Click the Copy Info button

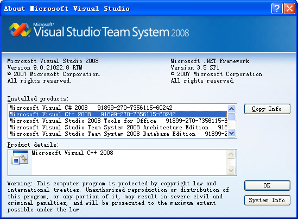(x=267, y=109)
